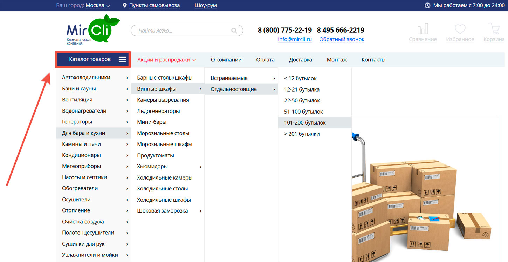Open the Оплата page
The image size is (508, 262).
pos(265,60)
